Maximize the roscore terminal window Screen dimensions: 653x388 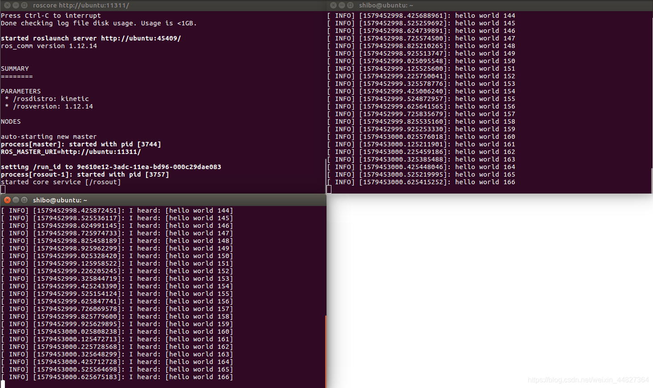pyautogui.click(x=24, y=5)
